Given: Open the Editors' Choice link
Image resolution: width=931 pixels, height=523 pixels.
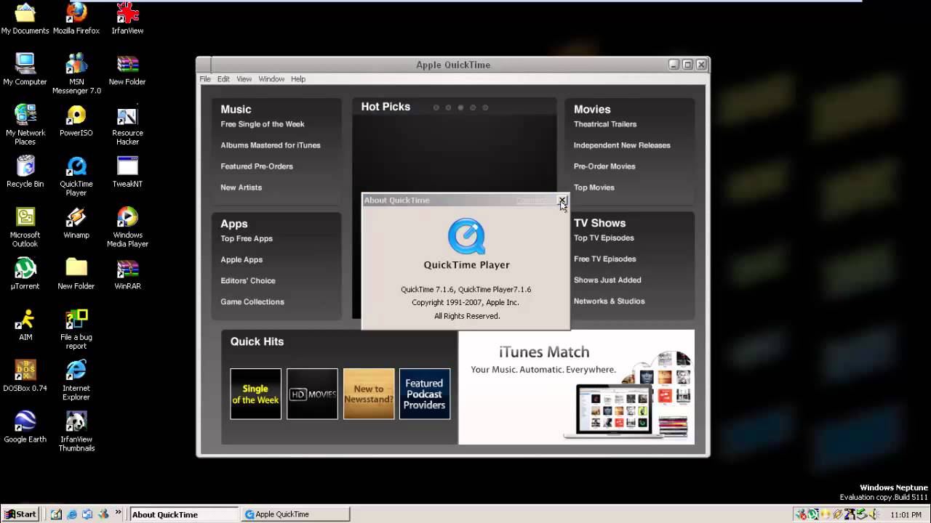Looking at the screenshot, I should [x=248, y=280].
